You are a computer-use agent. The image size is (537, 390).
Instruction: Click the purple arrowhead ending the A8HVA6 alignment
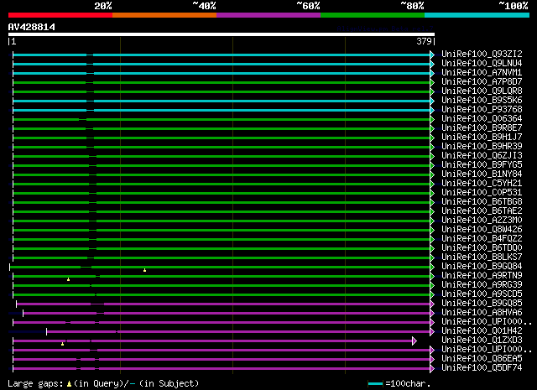point(432,314)
